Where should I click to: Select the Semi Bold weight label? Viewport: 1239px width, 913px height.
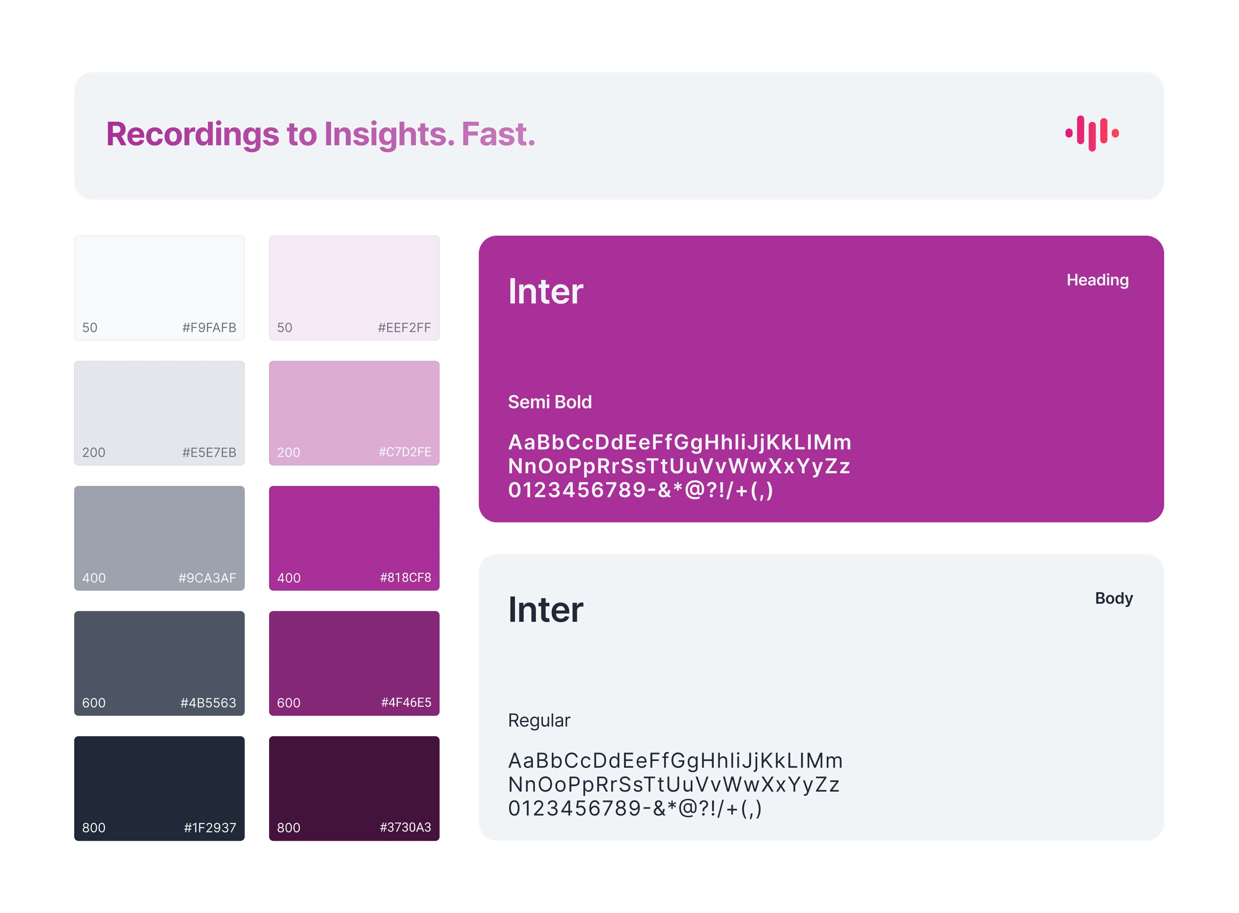[549, 402]
